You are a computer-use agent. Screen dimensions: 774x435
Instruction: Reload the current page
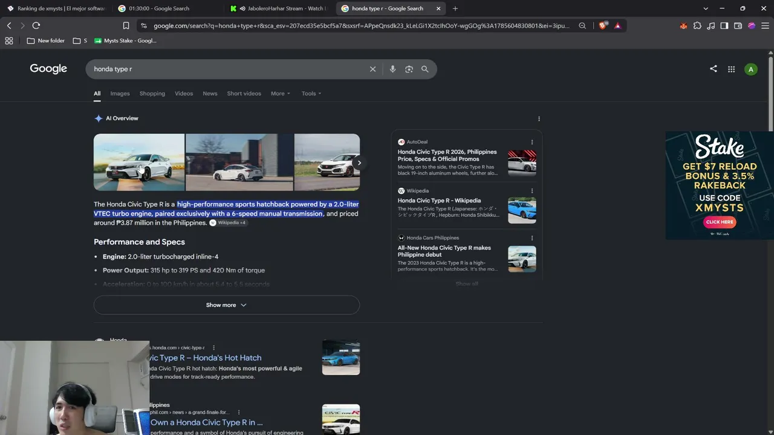coord(36,25)
